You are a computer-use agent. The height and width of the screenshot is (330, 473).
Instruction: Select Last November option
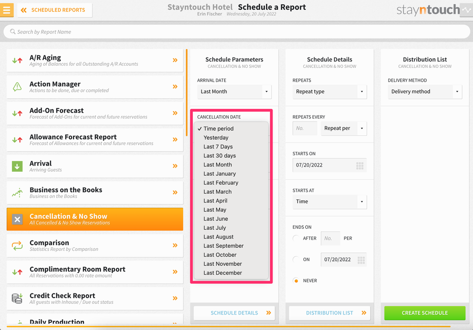pos(231,264)
